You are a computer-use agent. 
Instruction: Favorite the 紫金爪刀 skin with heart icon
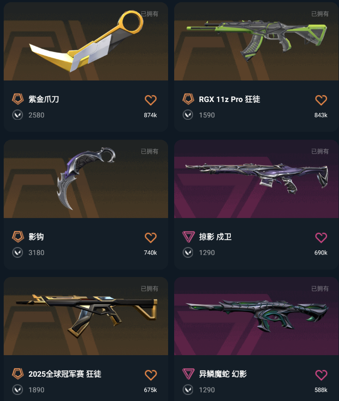pyautogui.click(x=150, y=100)
